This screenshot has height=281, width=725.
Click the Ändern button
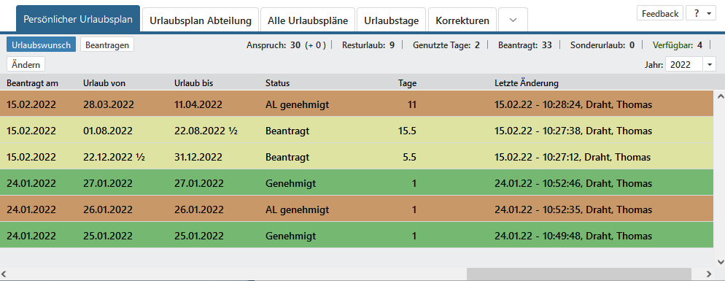pyautogui.click(x=26, y=65)
